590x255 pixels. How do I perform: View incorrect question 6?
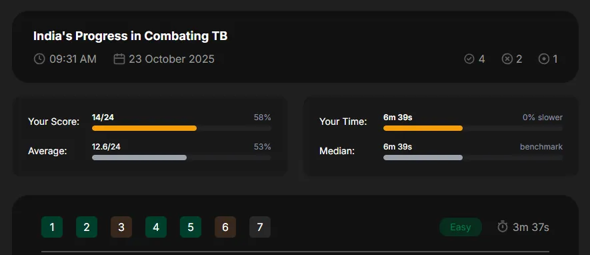pyautogui.click(x=225, y=227)
